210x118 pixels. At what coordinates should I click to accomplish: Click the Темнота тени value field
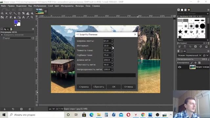107,50
